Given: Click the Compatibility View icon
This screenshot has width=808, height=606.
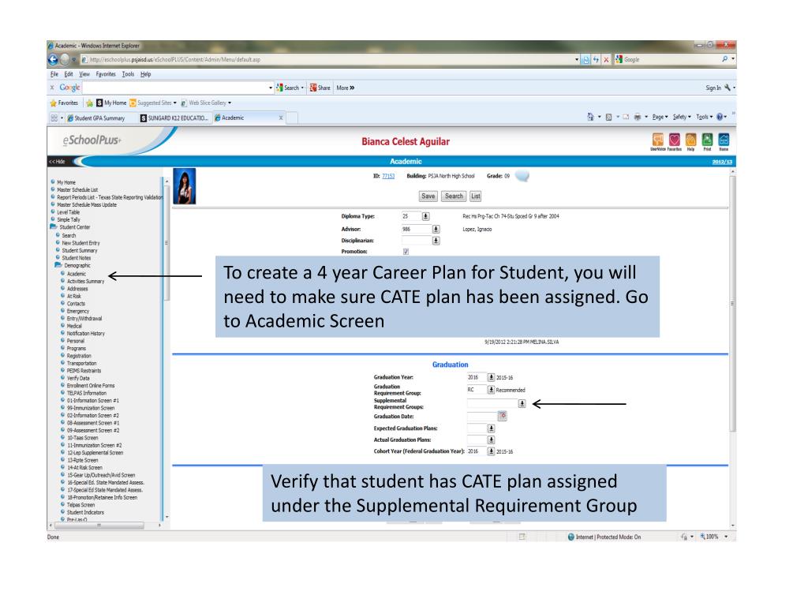Looking at the screenshot, I should tap(586, 60).
